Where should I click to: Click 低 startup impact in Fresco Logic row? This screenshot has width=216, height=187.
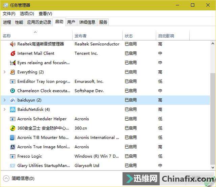[x=160, y=156]
